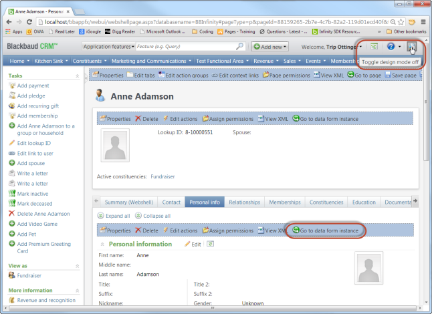Click Expand all button
Viewport: 432px width, 314px height.
[x=114, y=216]
